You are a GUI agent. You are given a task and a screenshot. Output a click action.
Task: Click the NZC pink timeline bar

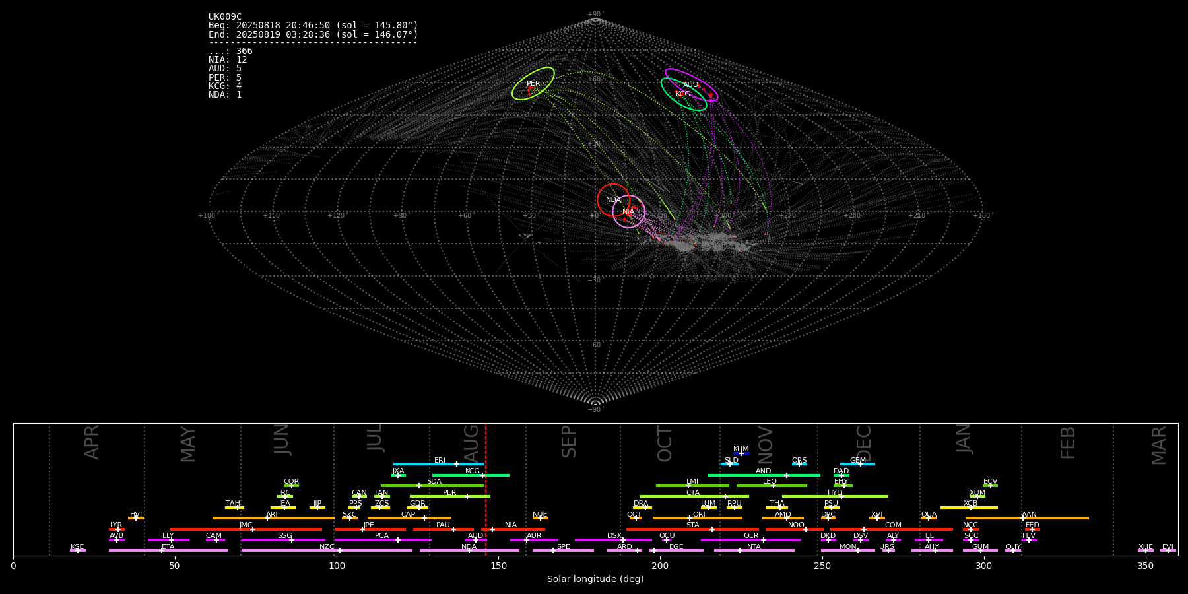pyautogui.click(x=327, y=550)
